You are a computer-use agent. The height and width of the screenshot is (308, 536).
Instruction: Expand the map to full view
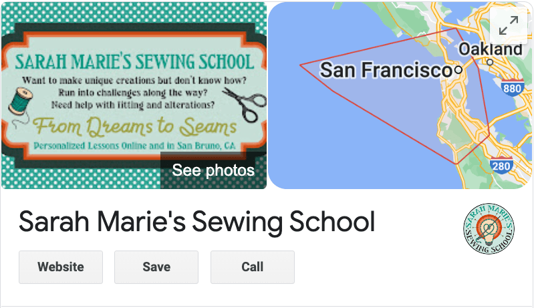[x=509, y=26]
